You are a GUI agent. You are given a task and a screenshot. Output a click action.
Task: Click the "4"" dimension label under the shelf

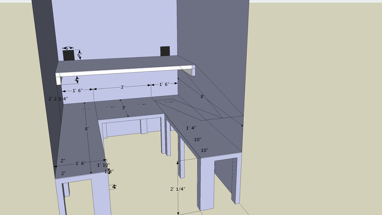coord(77,79)
